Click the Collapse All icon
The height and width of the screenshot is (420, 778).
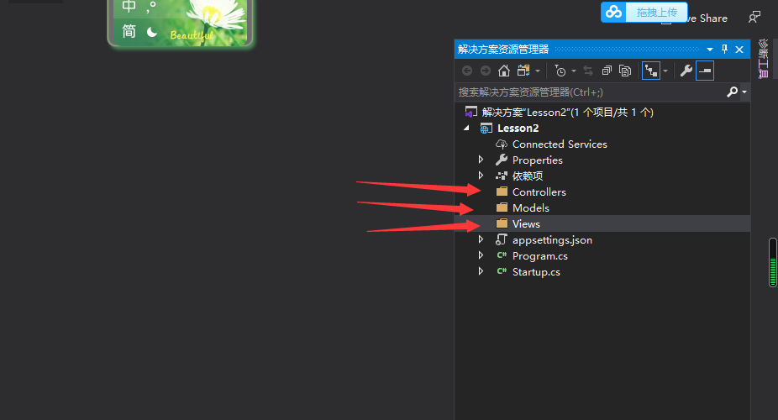607,71
